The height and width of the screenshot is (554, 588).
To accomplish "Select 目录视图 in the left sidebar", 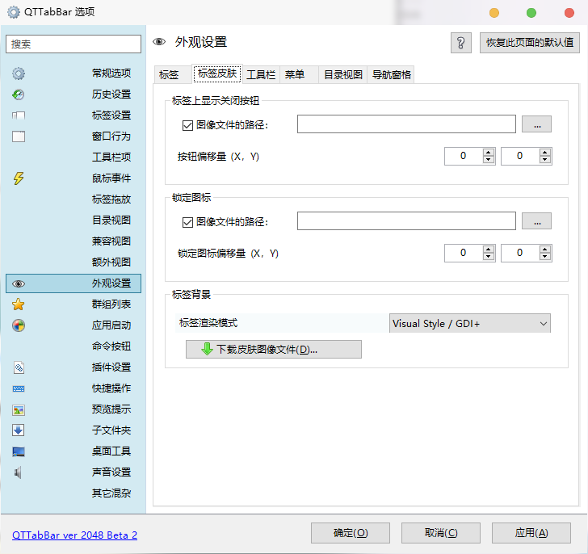I will point(73,220).
